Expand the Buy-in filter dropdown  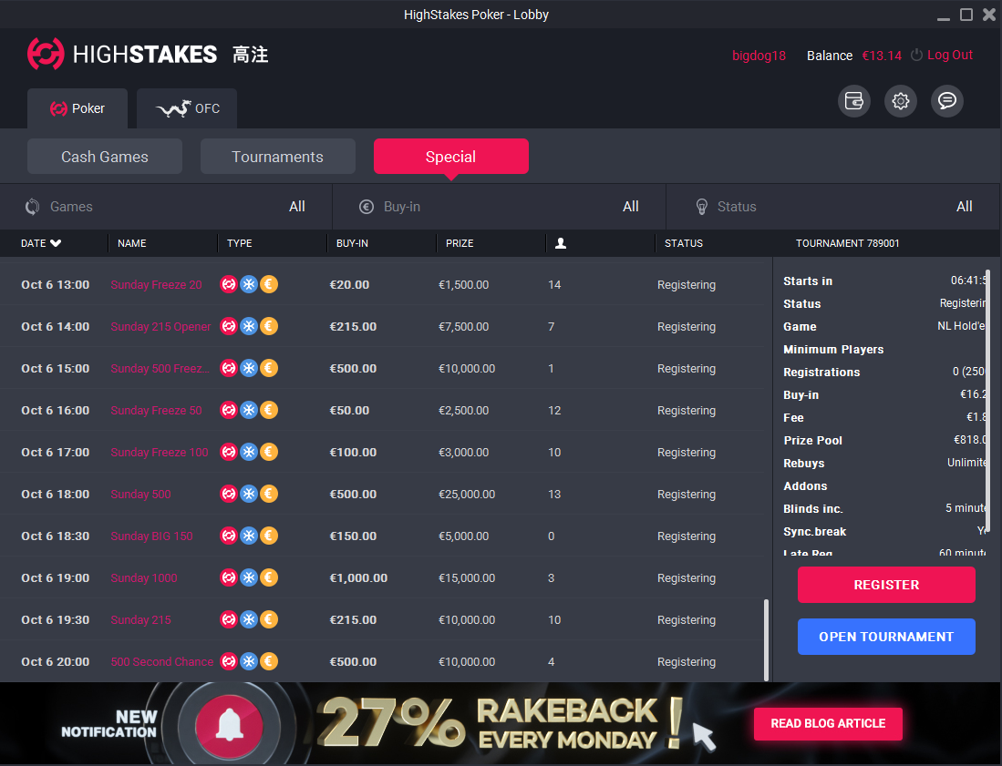point(499,207)
